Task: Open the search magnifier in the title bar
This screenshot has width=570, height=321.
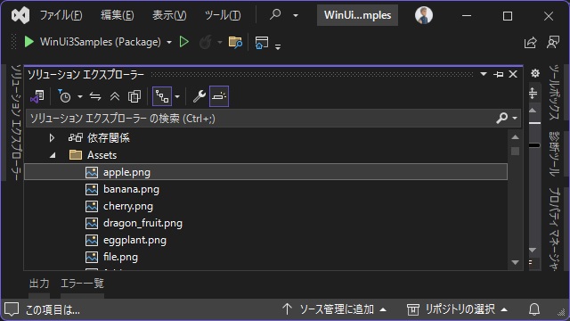Action: point(275,15)
